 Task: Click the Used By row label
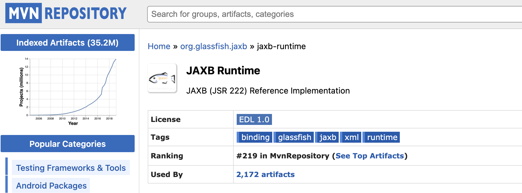(x=167, y=175)
